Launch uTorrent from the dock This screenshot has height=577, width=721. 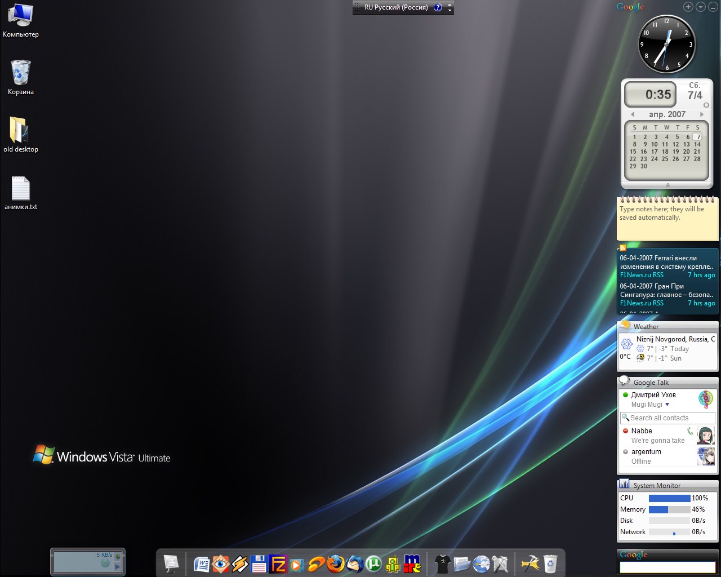[374, 563]
